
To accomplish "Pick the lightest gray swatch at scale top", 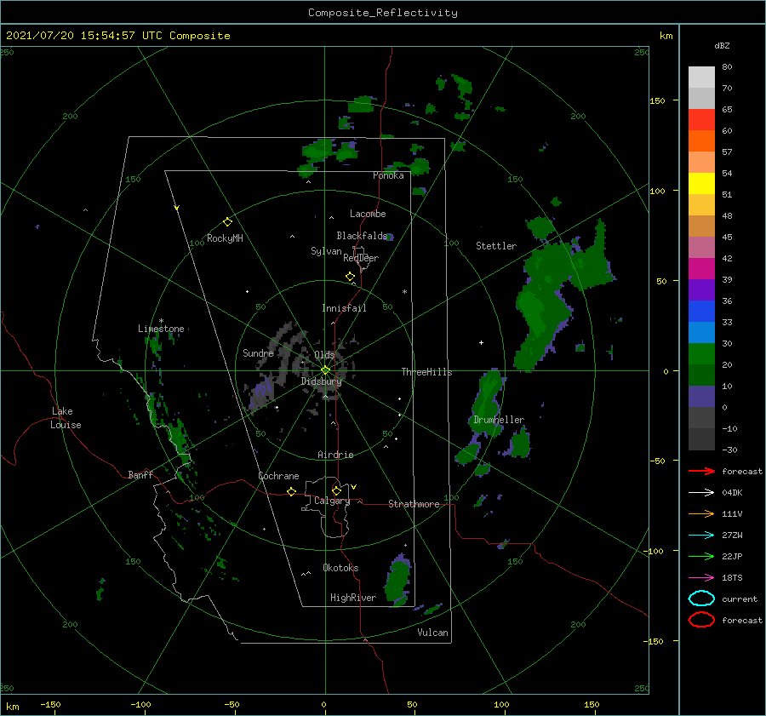I will (701, 77).
